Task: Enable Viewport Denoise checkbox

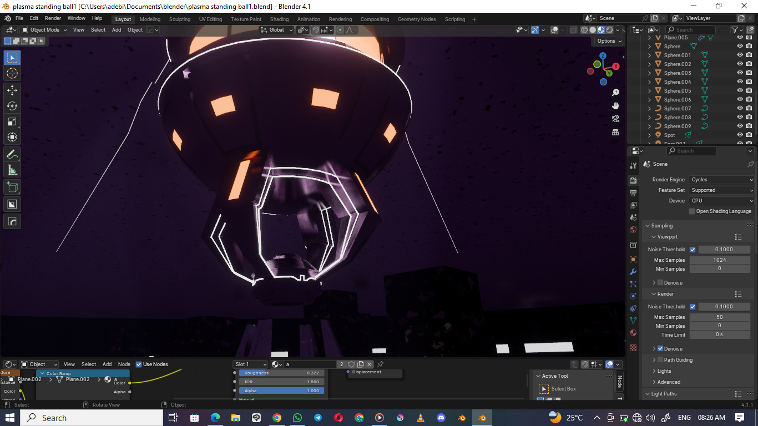Action: (660, 283)
